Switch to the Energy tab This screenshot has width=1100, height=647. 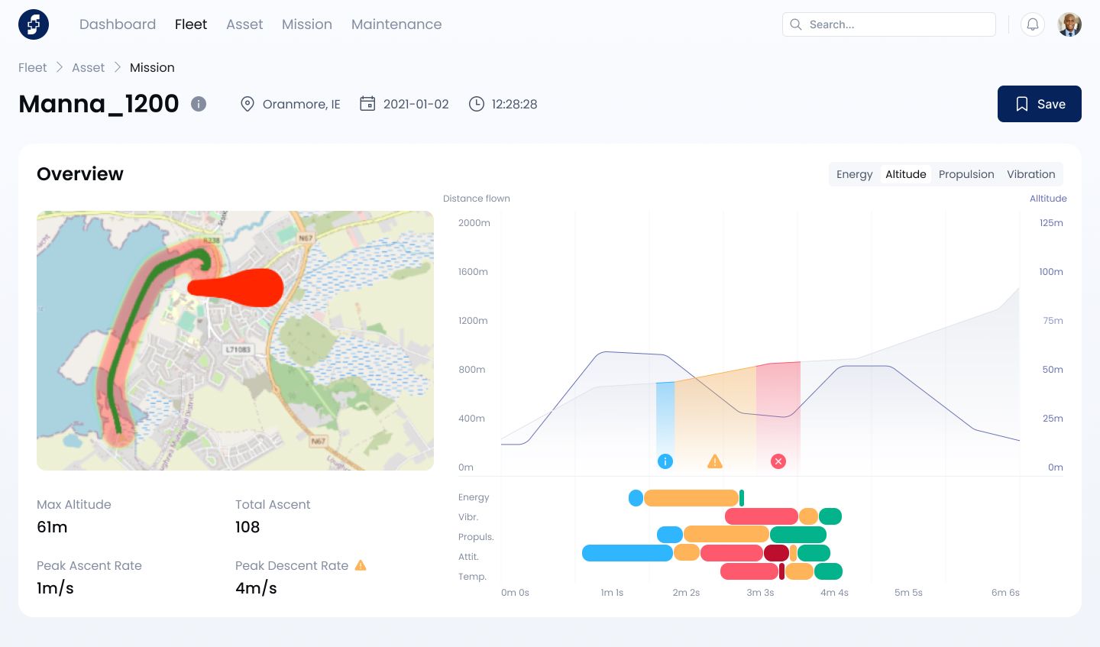click(854, 173)
